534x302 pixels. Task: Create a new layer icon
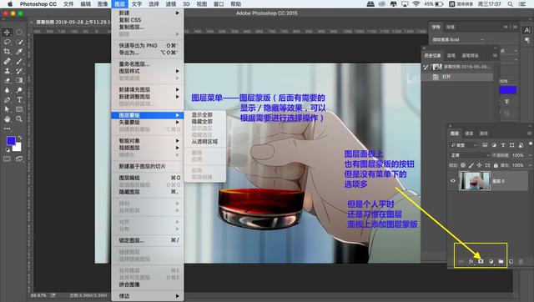click(511, 261)
